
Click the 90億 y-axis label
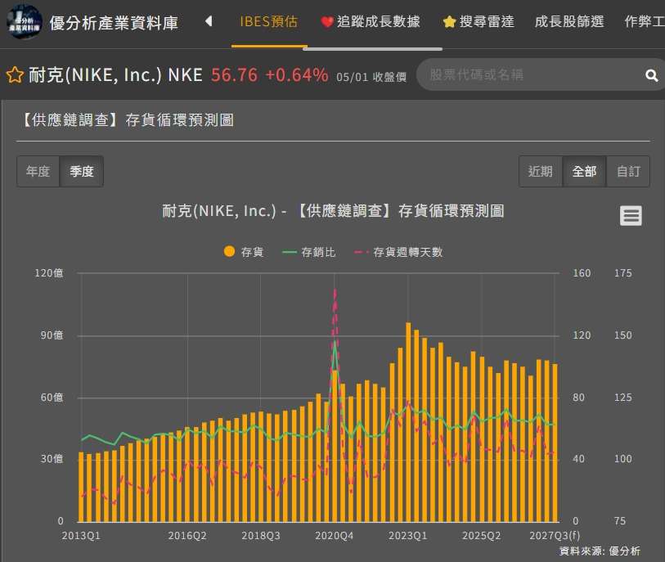point(52,335)
